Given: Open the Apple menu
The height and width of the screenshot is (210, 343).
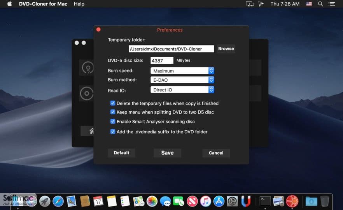Looking at the screenshot, I should tap(10, 4).
